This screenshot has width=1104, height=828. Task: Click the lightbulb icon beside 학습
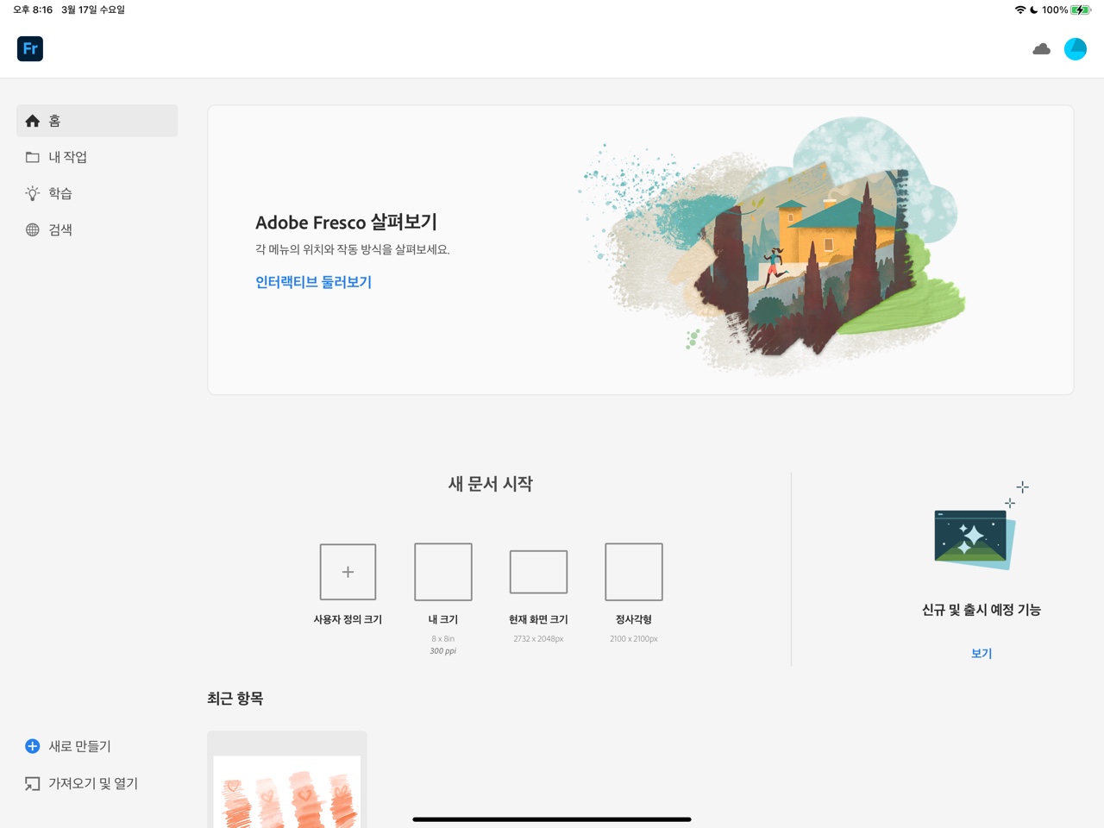tap(33, 193)
